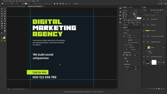The height and width of the screenshot is (94, 167).
Task: Select the Lasso tool
Action: pos(2,11)
